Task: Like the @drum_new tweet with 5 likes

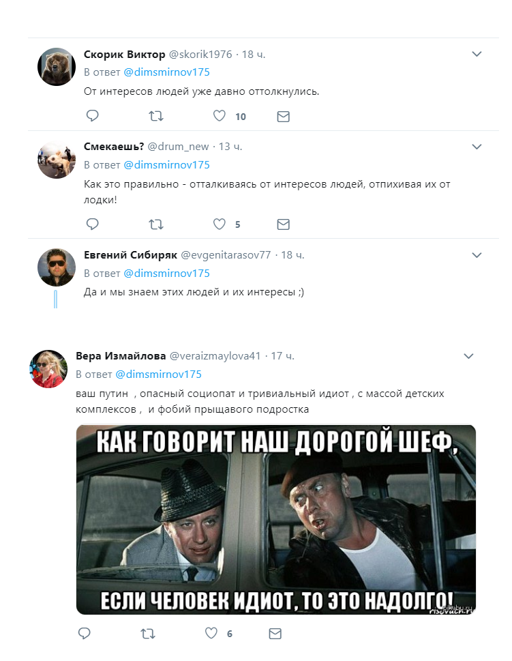Action: (219, 224)
